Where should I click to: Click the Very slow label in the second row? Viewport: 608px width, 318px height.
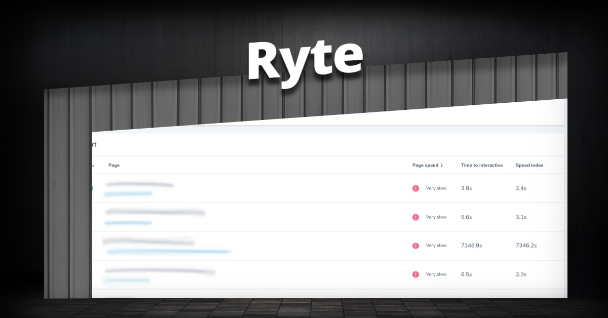click(436, 217)
